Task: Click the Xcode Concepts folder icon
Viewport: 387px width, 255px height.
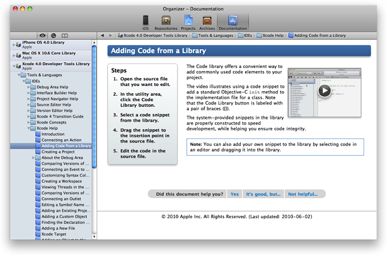Action: pos(33,122)
